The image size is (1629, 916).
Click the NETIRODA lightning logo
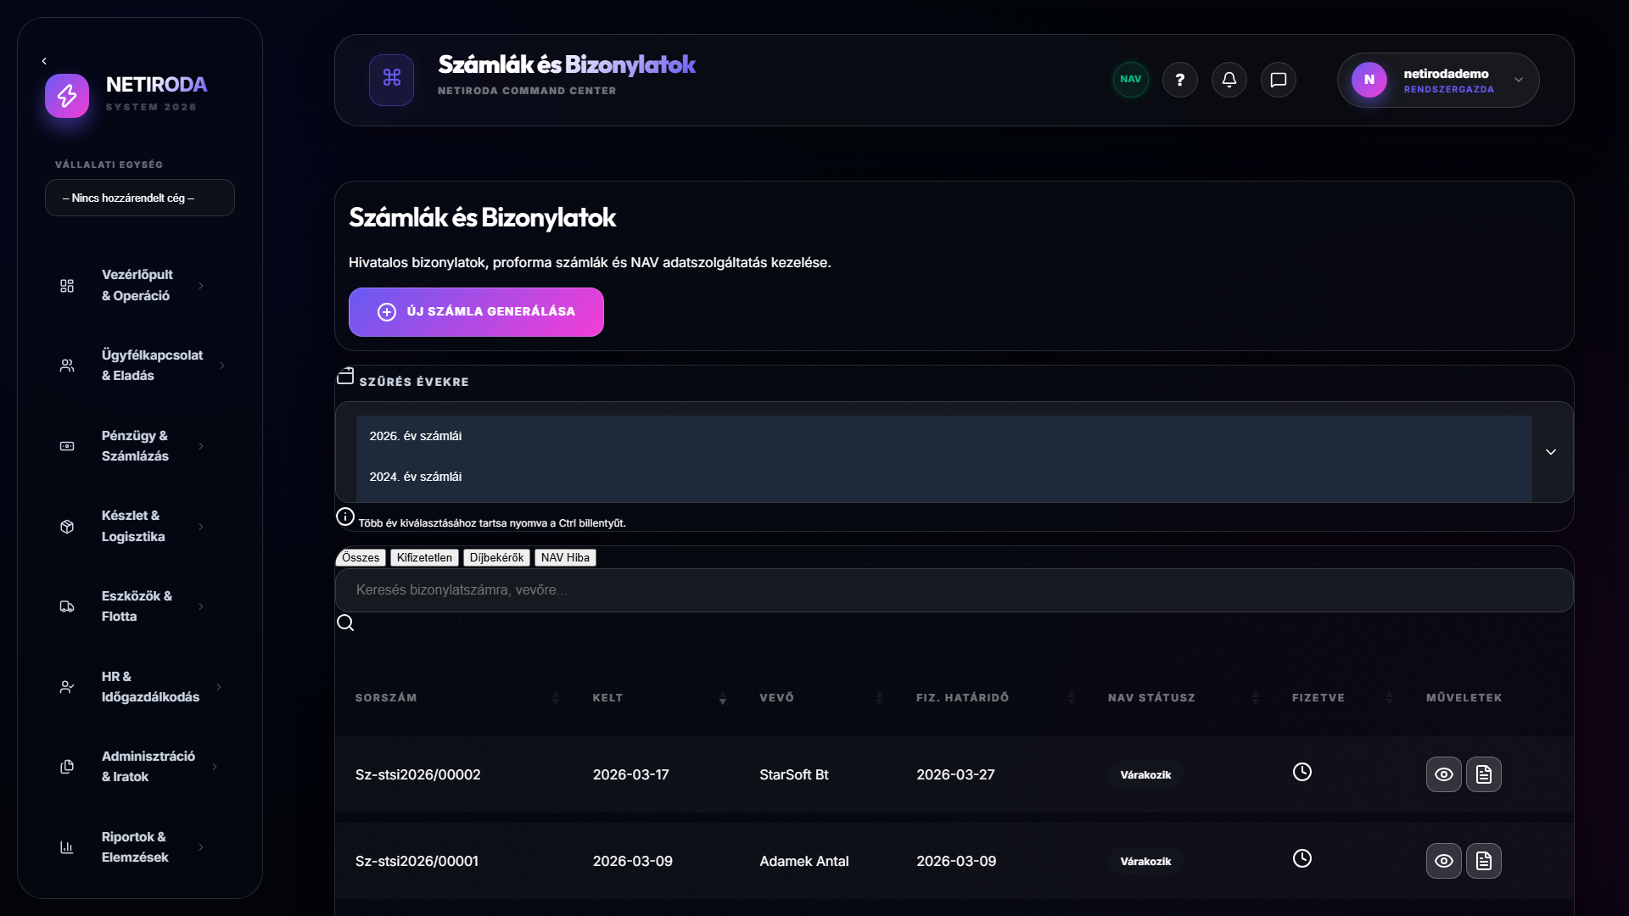67,96
